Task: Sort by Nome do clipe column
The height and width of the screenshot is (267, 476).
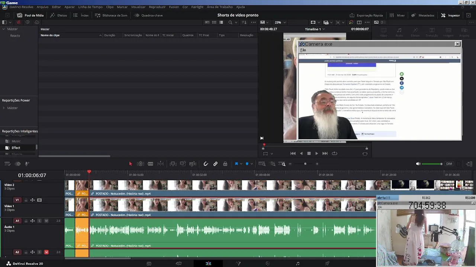Action: click(71, 35)
